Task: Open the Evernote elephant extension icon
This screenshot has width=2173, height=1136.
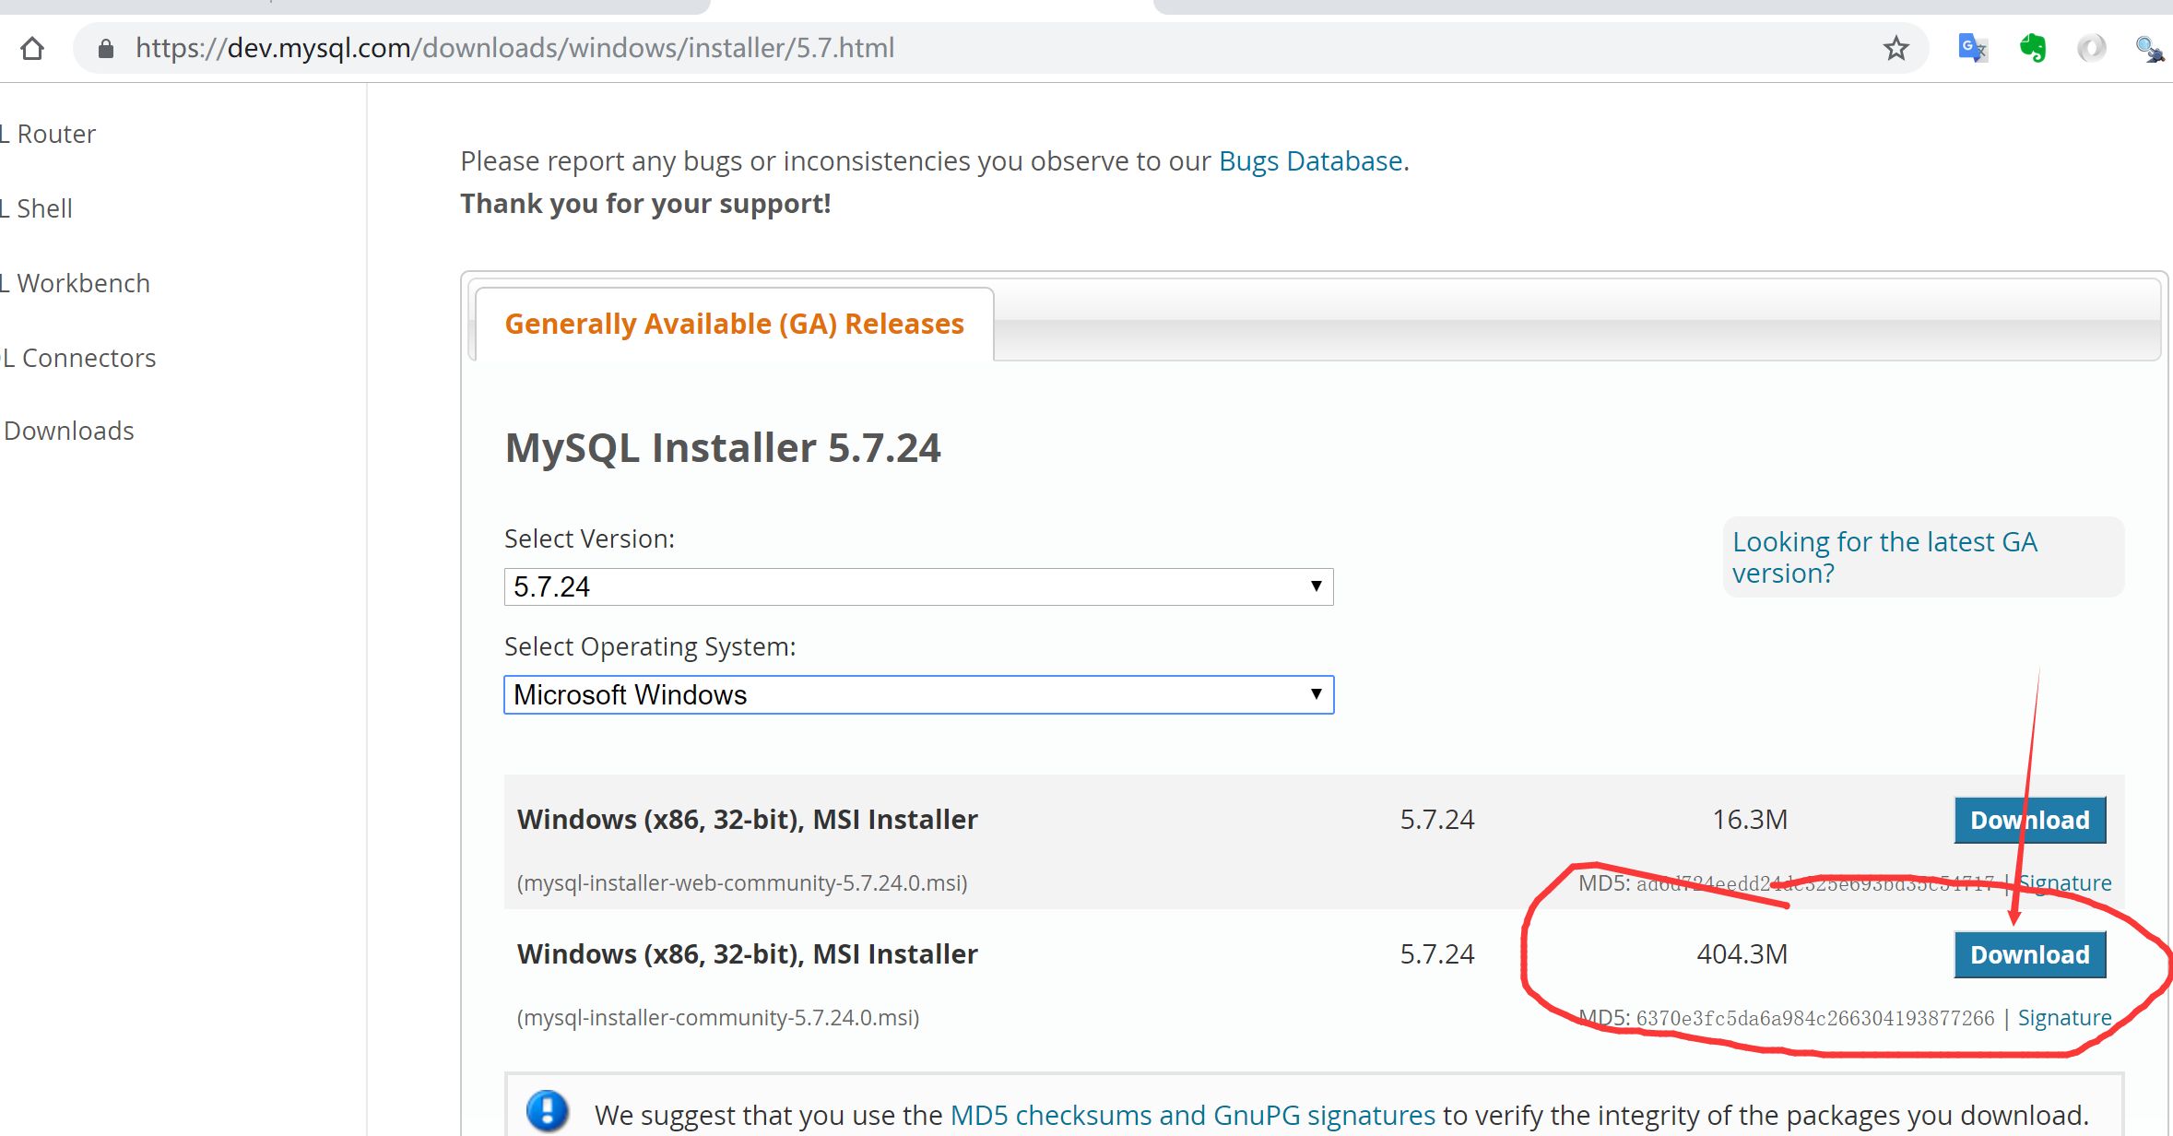Action: 2032,48
